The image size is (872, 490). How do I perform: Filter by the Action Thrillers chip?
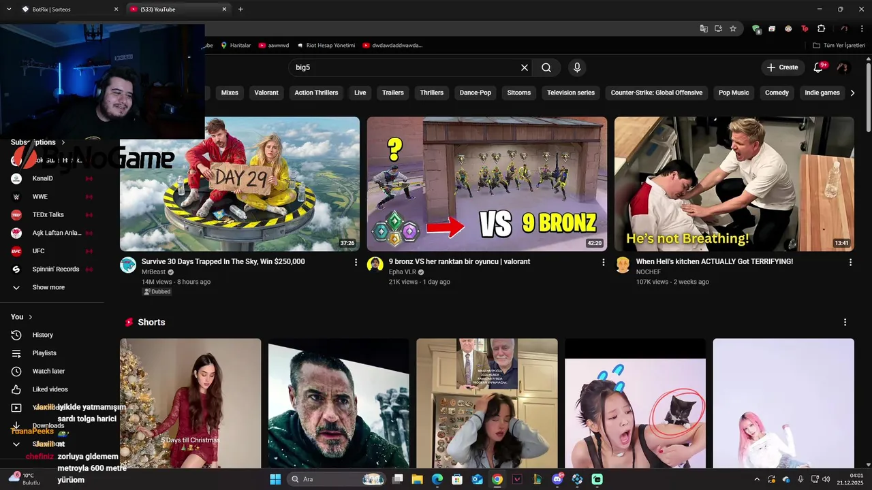[x=316, y=93]
